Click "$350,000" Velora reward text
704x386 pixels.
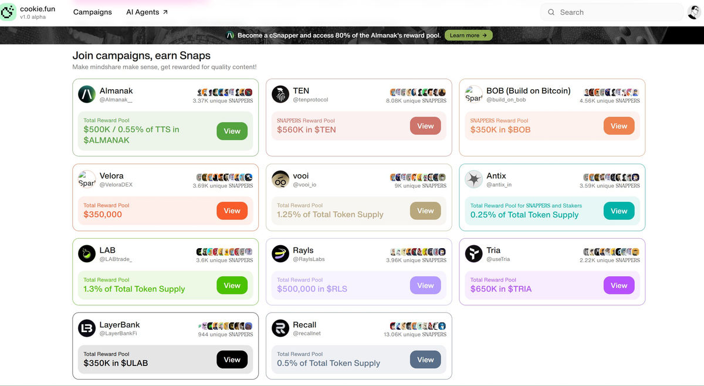pyautogui.click(x=103, y=215)
